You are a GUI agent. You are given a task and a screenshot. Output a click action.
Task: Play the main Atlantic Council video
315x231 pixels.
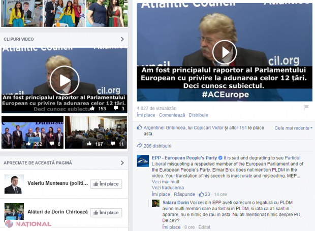tap(225, 52)
